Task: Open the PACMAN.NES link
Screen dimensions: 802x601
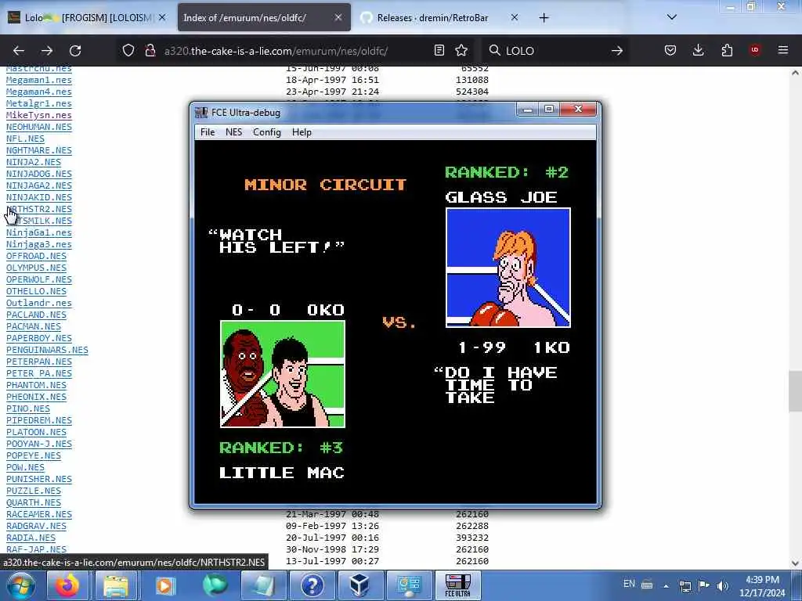Action: [33, 326]
